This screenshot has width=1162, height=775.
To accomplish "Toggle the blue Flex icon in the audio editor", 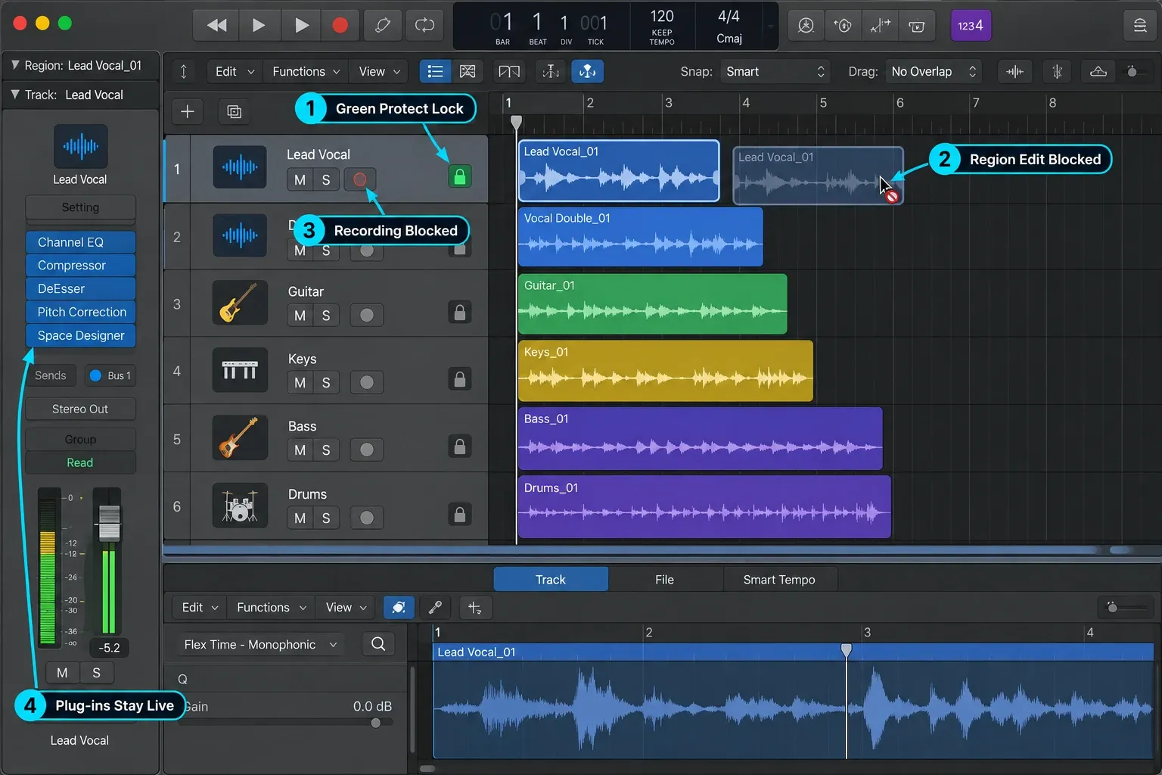I will (399, 607).
